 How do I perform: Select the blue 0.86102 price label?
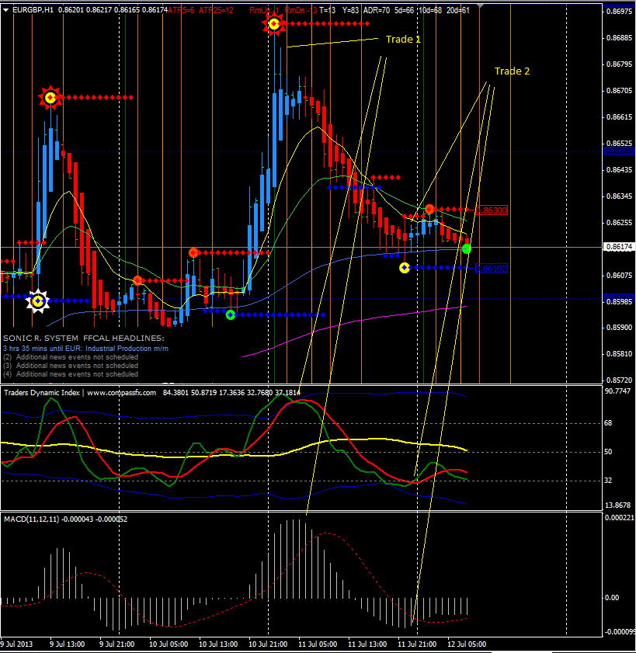492,269
